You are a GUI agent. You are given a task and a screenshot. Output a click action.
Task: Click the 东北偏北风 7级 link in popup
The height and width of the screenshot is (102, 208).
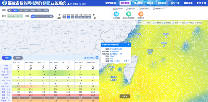tap(116, 54)
